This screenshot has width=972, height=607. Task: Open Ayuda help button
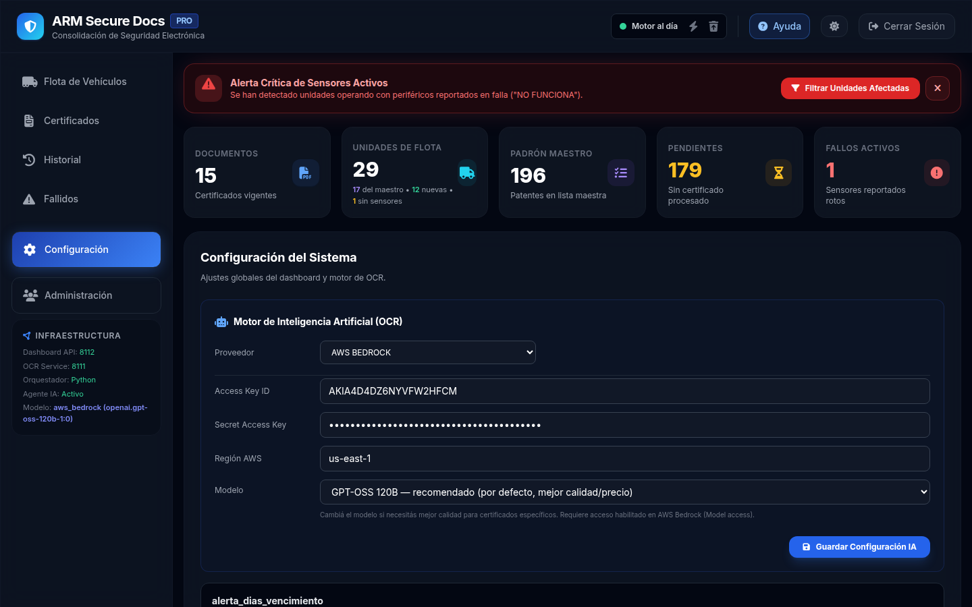780,26
